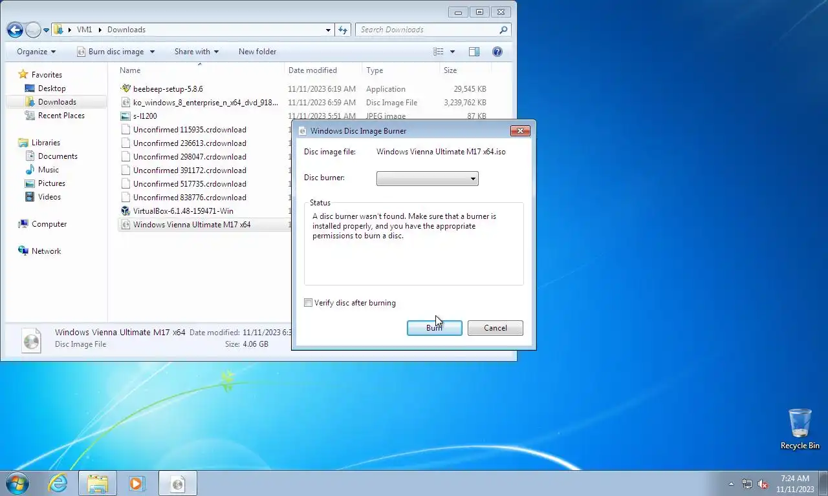Select VirtualBox-6.1.48 installer icon

pos(125,211)
